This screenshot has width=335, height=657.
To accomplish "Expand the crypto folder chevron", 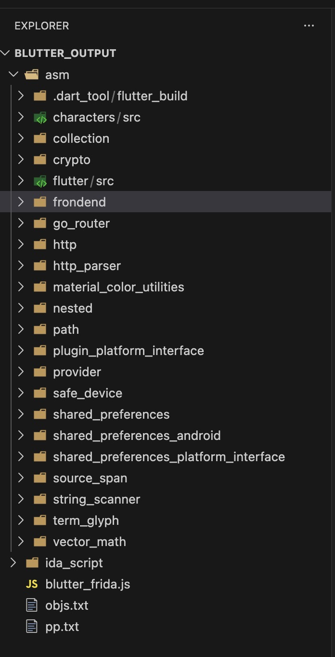I will (21, 160).
